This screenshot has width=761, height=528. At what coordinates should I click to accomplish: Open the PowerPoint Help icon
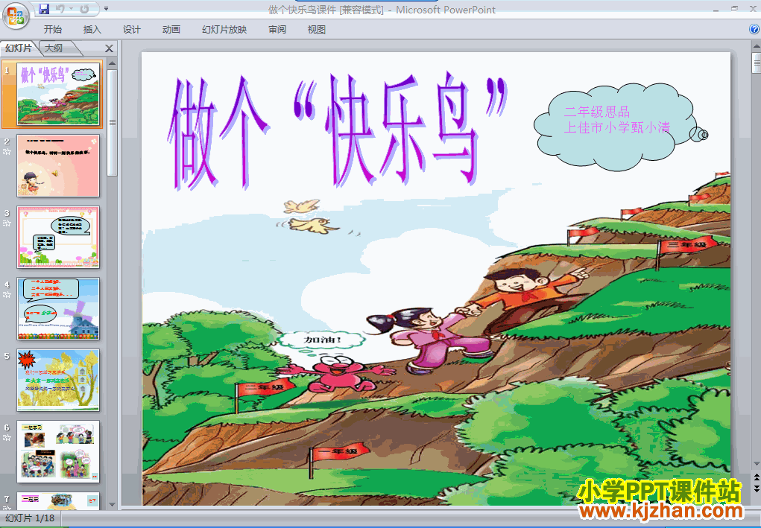coord(755,30)
